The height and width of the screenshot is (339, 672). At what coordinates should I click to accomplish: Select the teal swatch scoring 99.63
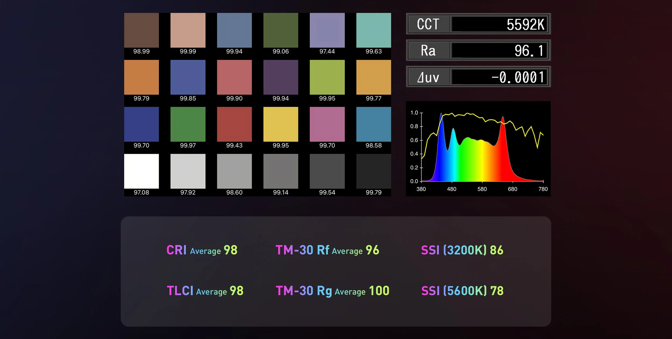click(x=374, y=30)
